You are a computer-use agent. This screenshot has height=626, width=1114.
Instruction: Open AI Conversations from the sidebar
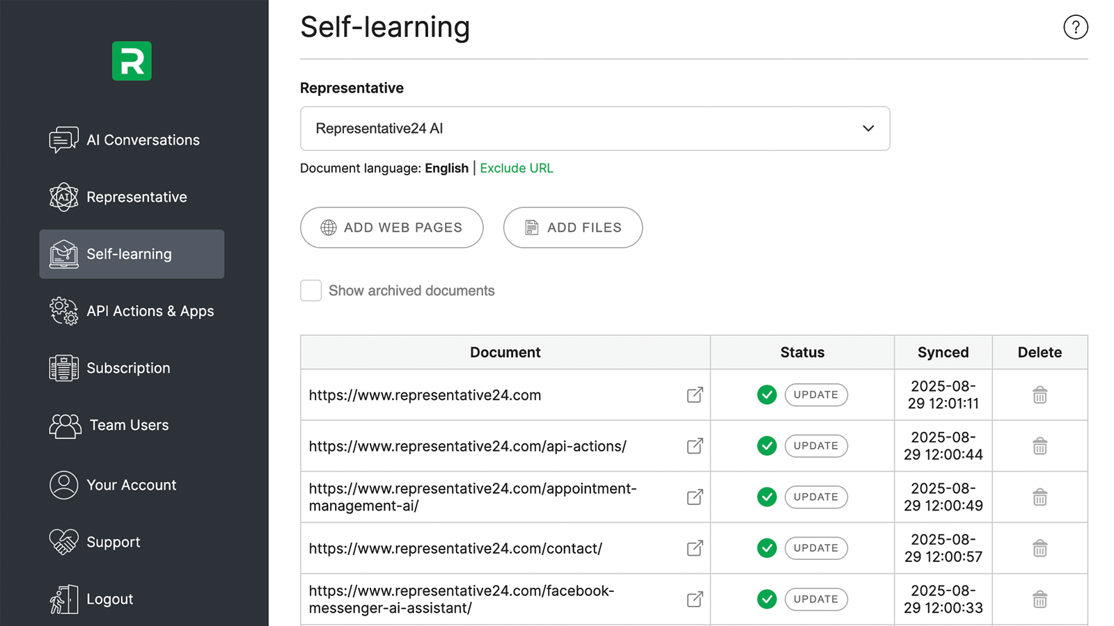point(142,140)
